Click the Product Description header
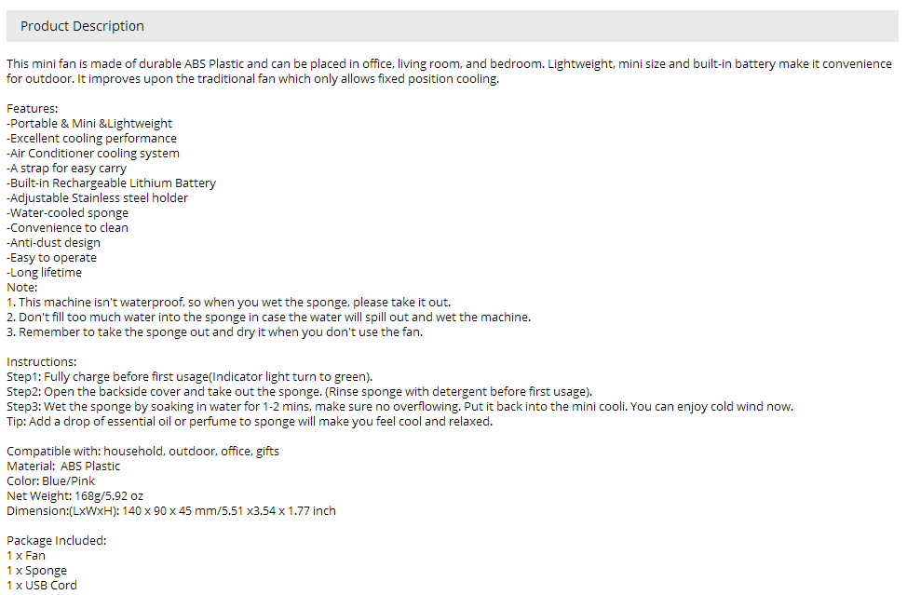The image size is (907, 595). pos(82,26)
